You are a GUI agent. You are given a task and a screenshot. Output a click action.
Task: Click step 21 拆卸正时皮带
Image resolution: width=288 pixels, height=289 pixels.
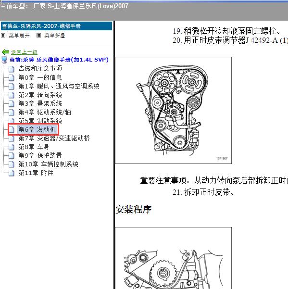click(203, 192)
